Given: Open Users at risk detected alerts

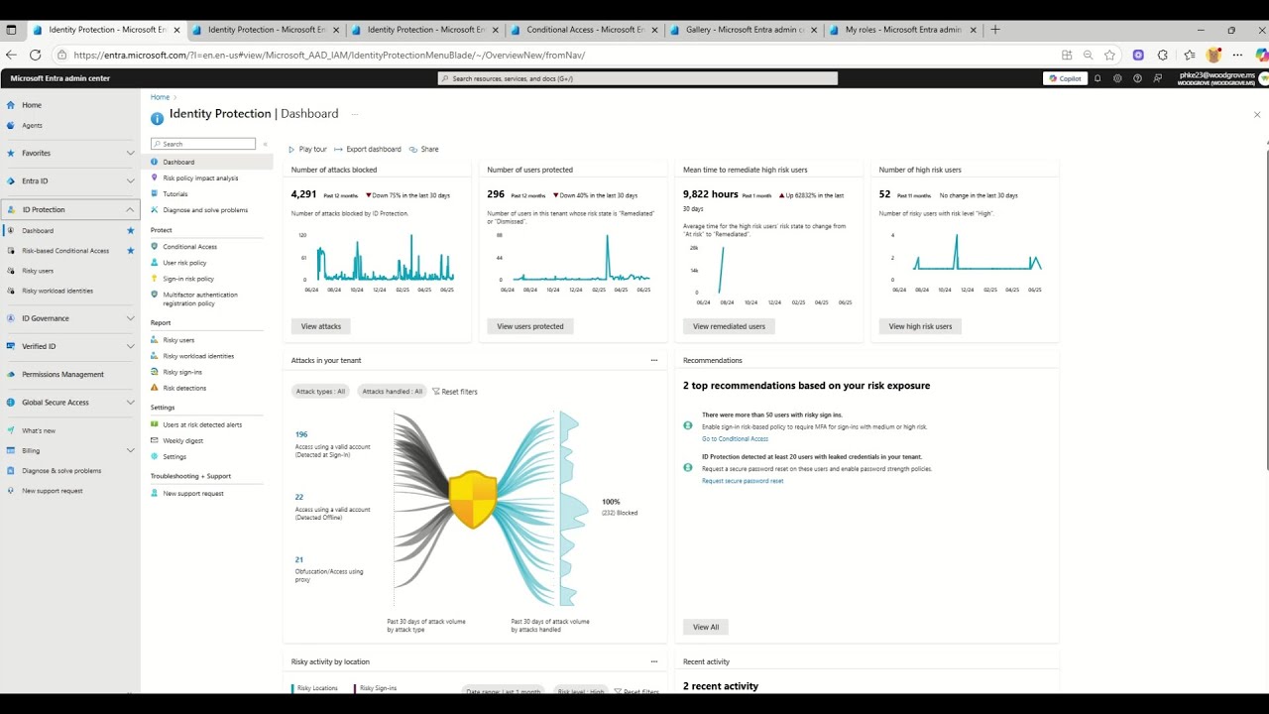Looking at the screenshot, I should coord(202,424).
